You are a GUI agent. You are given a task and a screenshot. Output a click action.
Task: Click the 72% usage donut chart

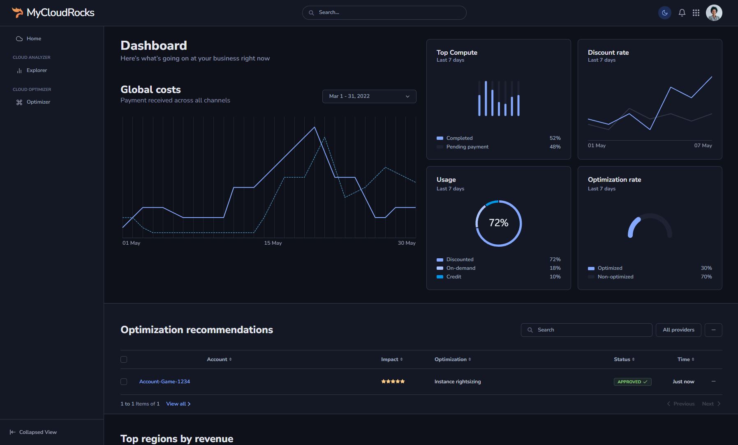pos(499,223)
